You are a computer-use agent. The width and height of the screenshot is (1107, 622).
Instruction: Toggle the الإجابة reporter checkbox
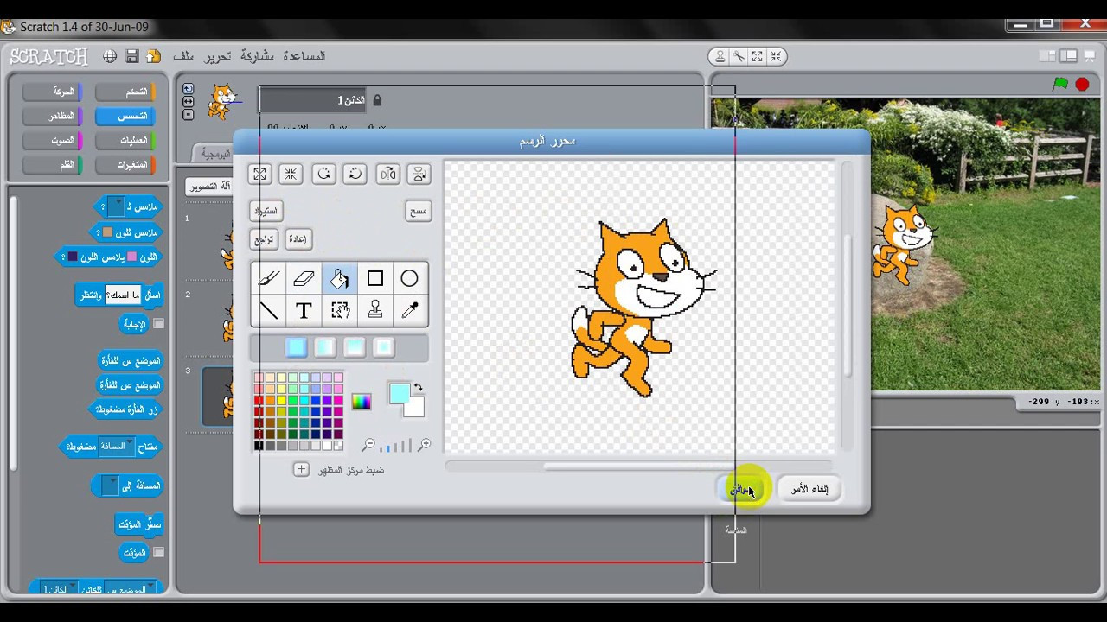click(x=158, y=324)
